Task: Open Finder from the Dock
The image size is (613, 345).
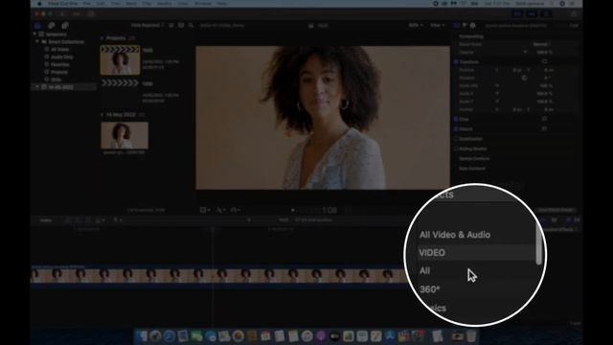Action: pos(141,336)
